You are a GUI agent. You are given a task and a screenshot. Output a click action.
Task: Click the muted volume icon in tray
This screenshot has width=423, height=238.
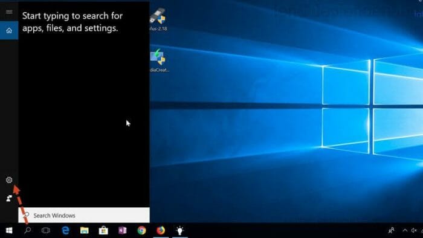coord(414,231)
